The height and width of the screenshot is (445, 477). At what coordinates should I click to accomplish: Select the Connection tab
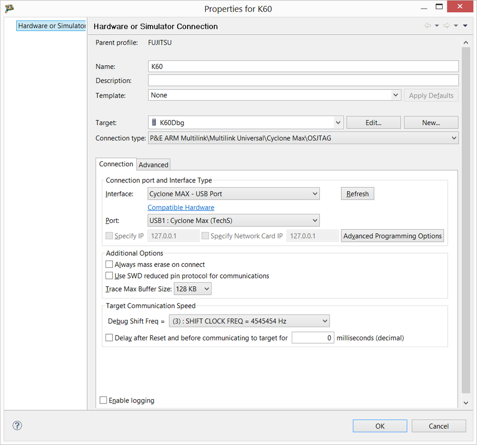point(116,164)
